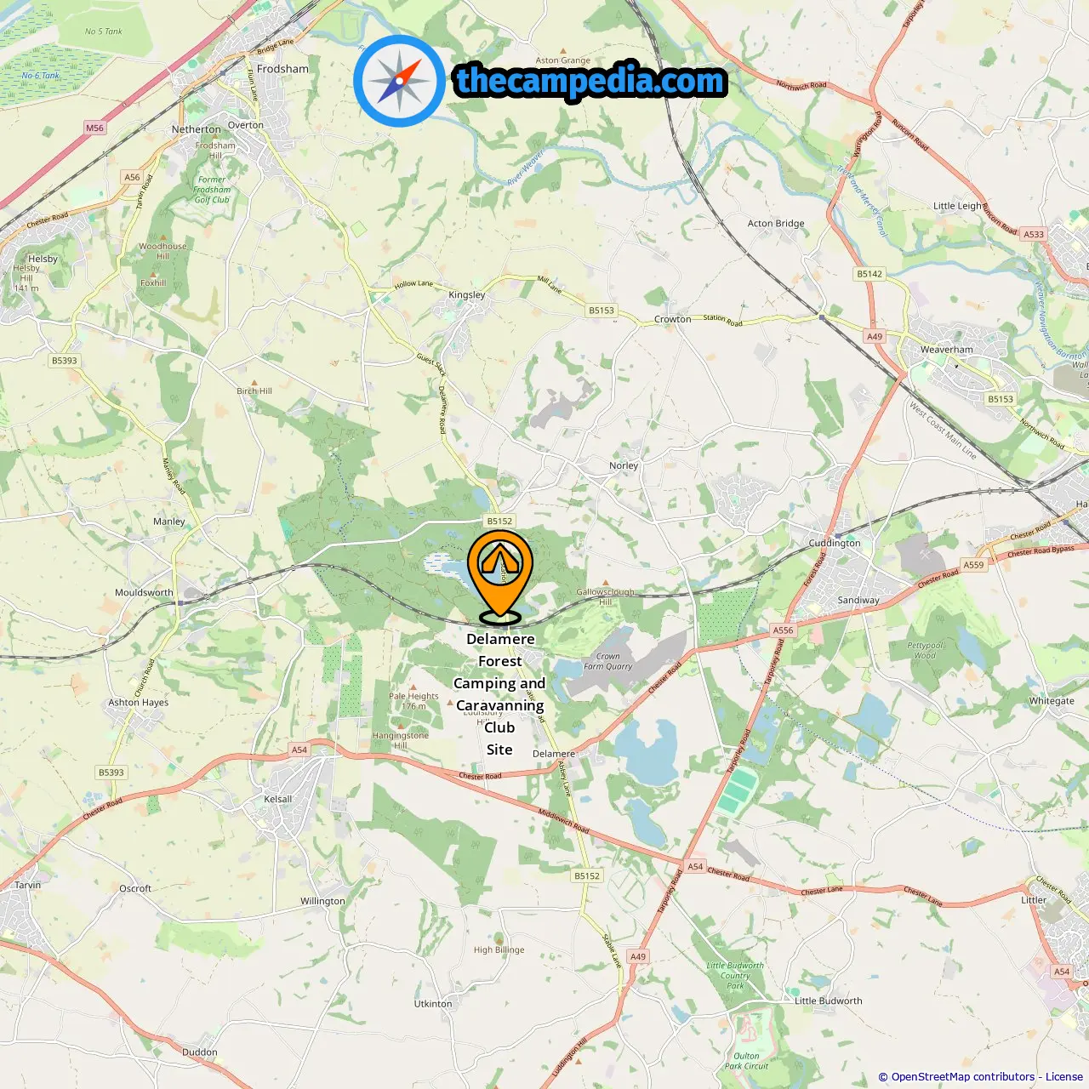This screenshot has height=1089, width=1089.
Task: Open the thecampedia.com title link
Action: [x=590, y=81]
